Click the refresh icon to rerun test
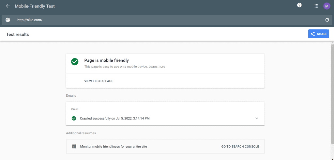This screenshot has width=334, height=160. [x=327, y=20]
